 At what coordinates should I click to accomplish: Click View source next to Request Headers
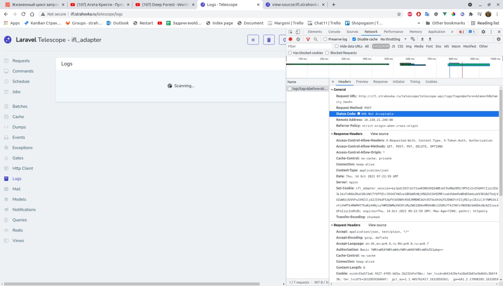(377, 225)
